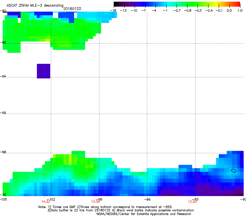Click the red time stamp 14:32
The height and width of the screenshot is (216, 246).
click(x=46, y=202)
